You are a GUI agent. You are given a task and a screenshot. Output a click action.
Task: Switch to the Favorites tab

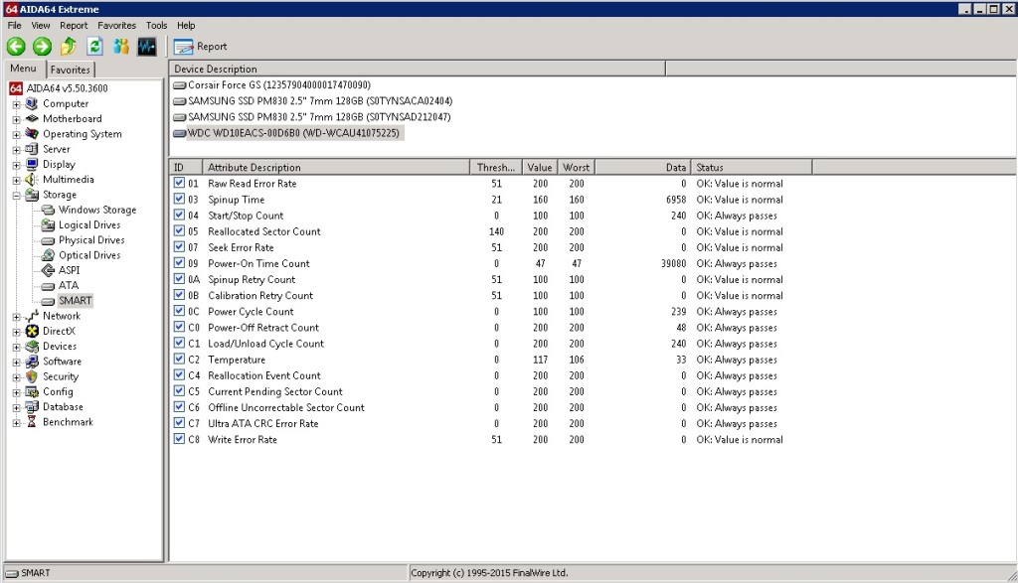tap(71, 70)
